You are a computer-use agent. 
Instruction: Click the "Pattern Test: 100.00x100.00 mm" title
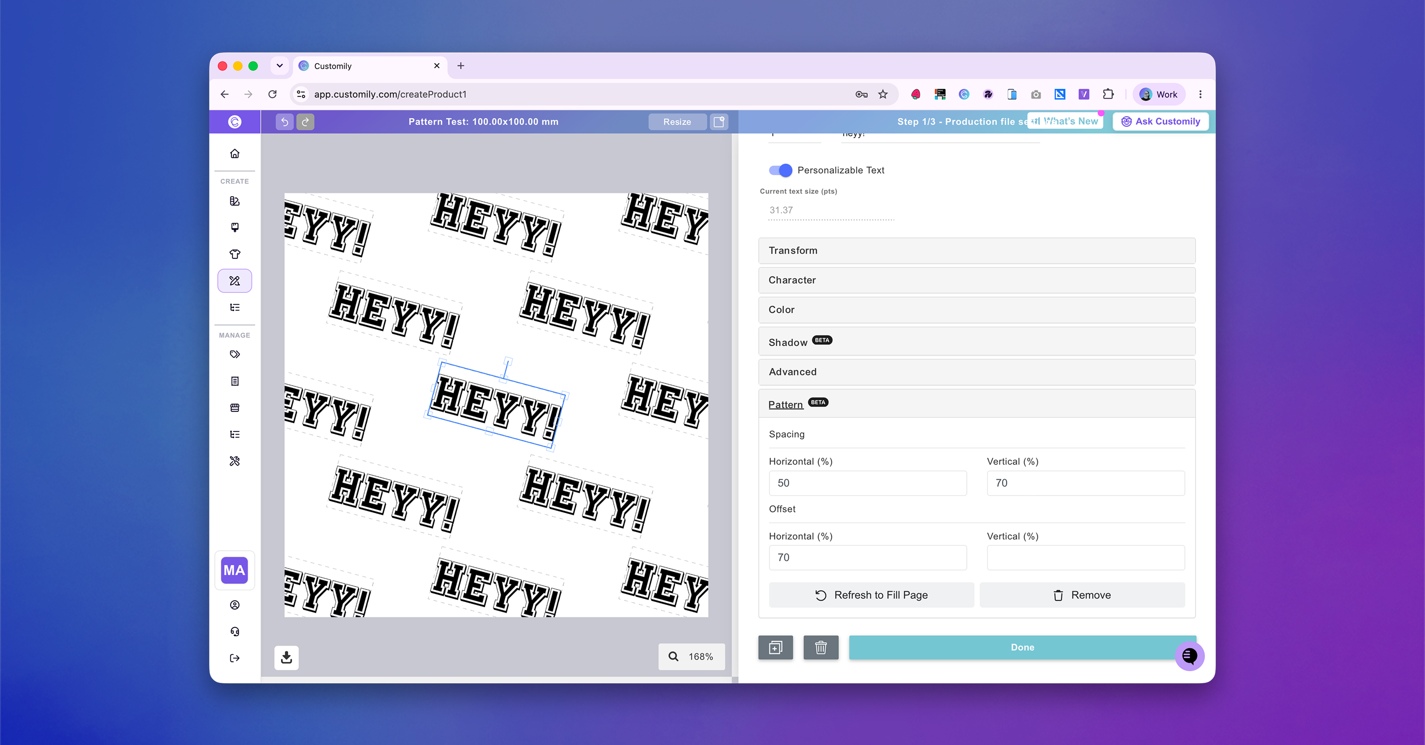483,121
